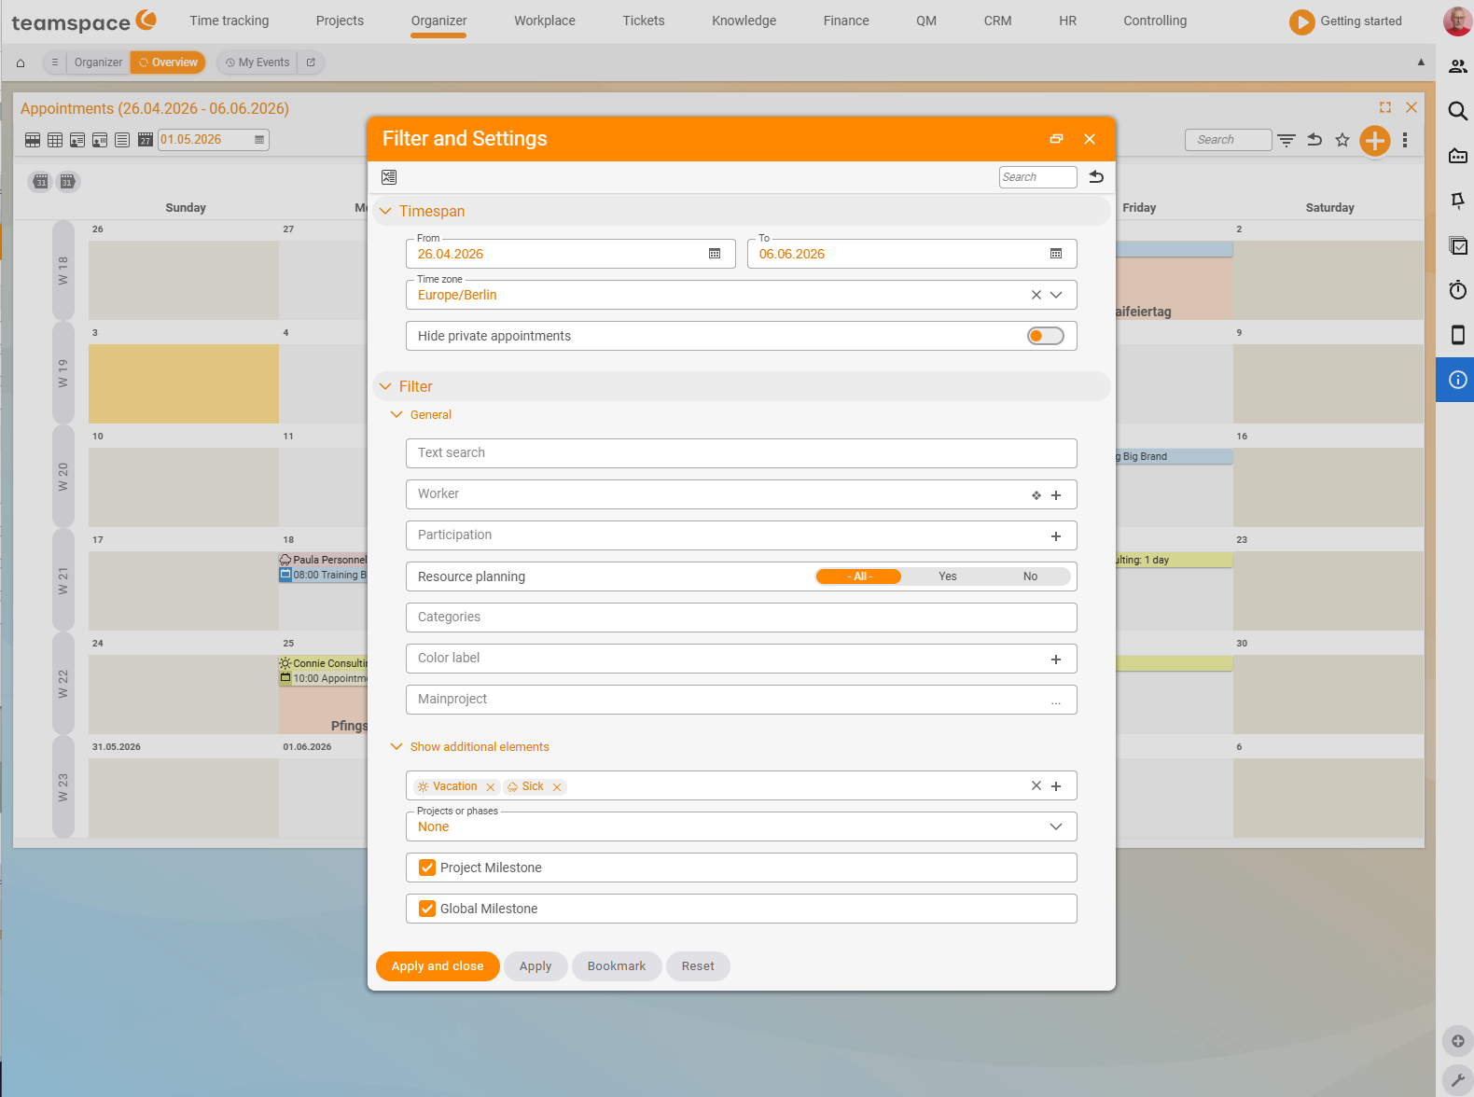Set Resource planning to All
Image resolution: width=1474 pixels, height=1097 pixels.
[859, 576]
